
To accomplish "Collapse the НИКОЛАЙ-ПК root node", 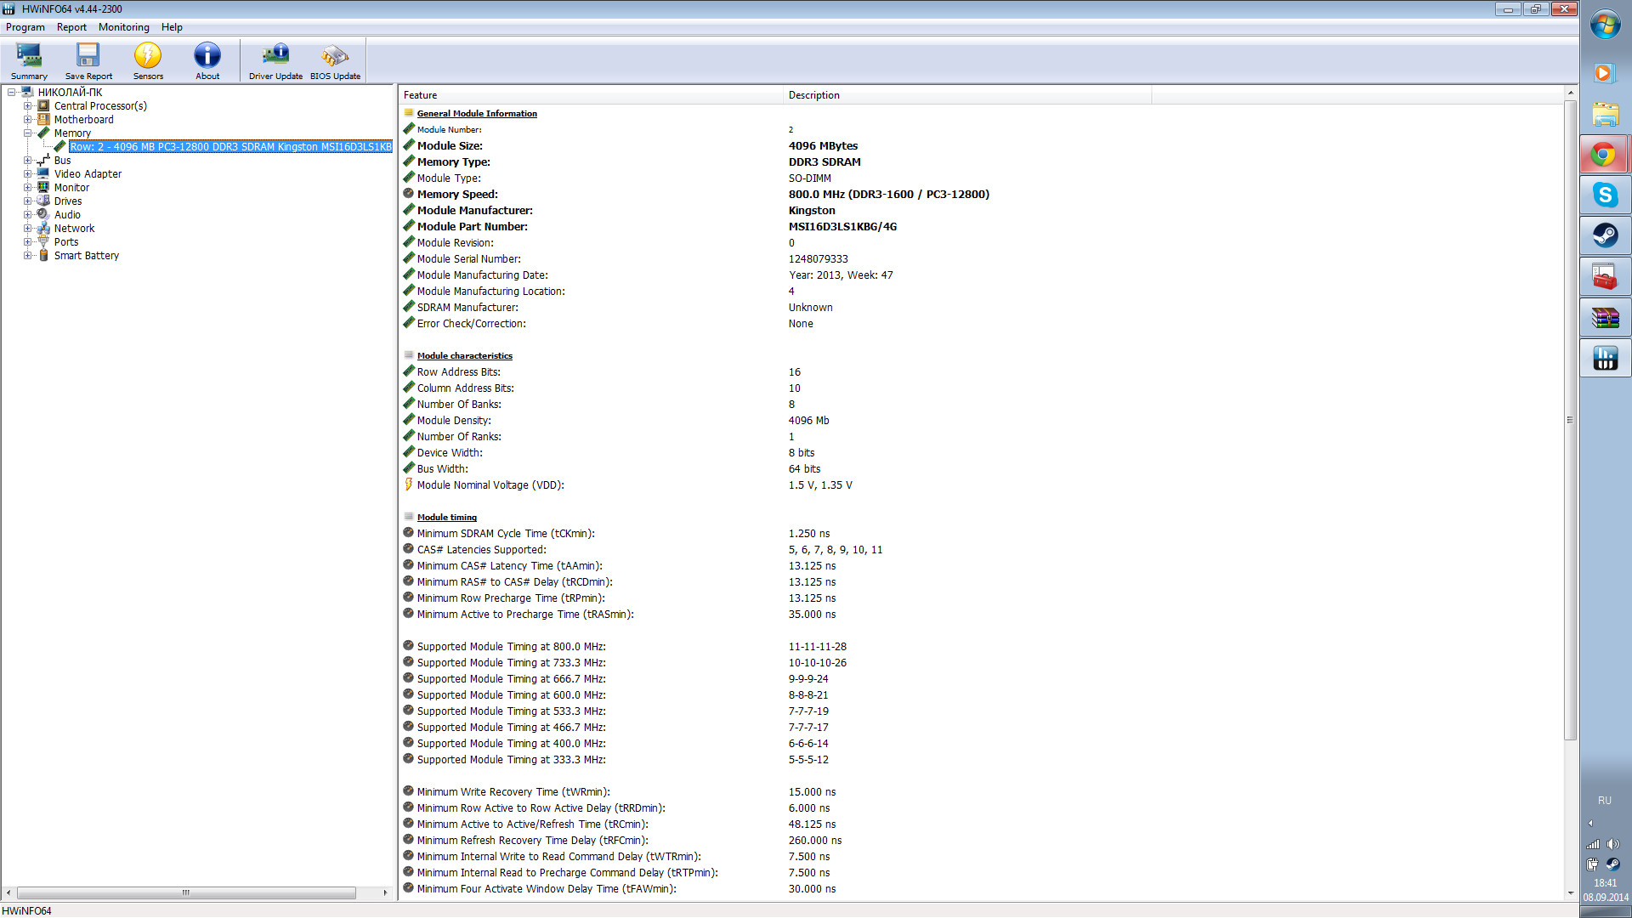I will 11,93.
